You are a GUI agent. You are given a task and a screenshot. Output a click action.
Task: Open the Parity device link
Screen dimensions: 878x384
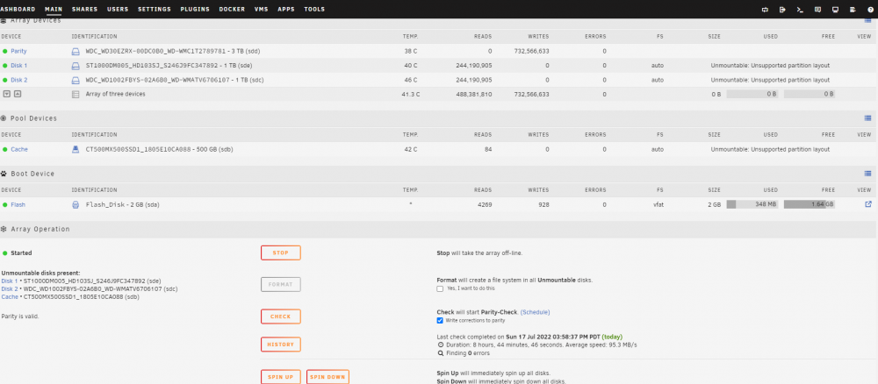click(x=18, y=52)
